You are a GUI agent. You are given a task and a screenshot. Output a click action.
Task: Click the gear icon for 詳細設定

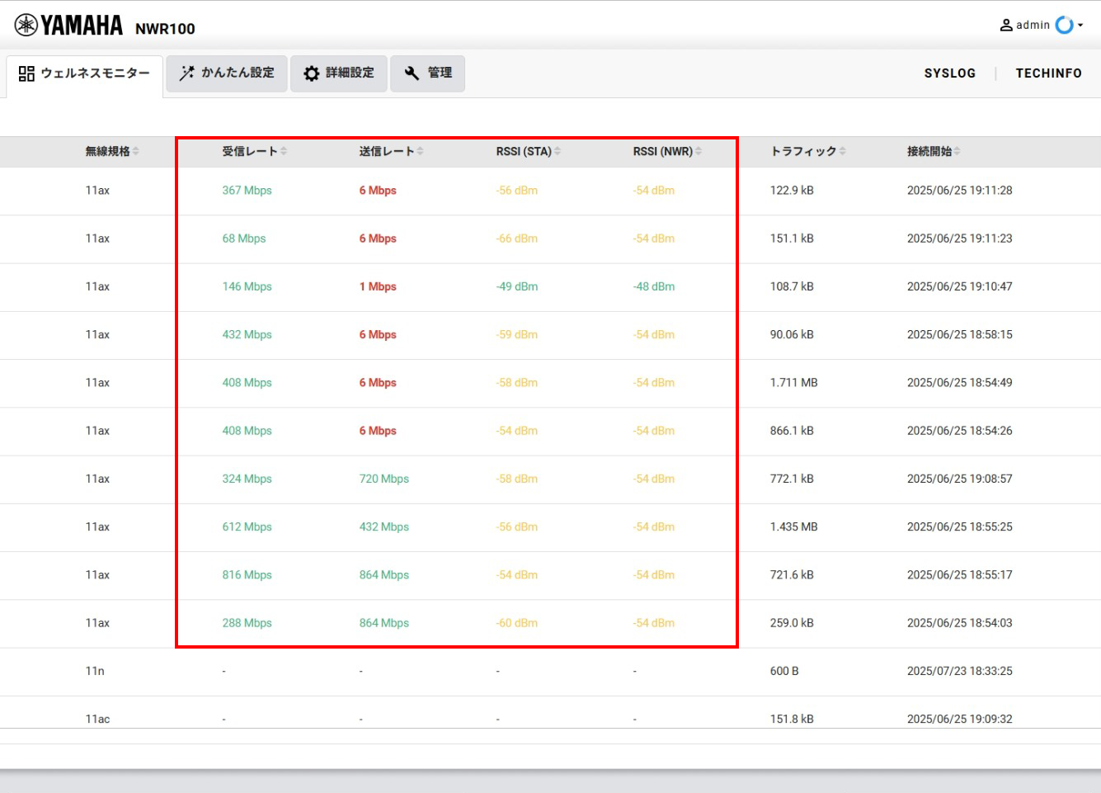[x=311, y=73]
